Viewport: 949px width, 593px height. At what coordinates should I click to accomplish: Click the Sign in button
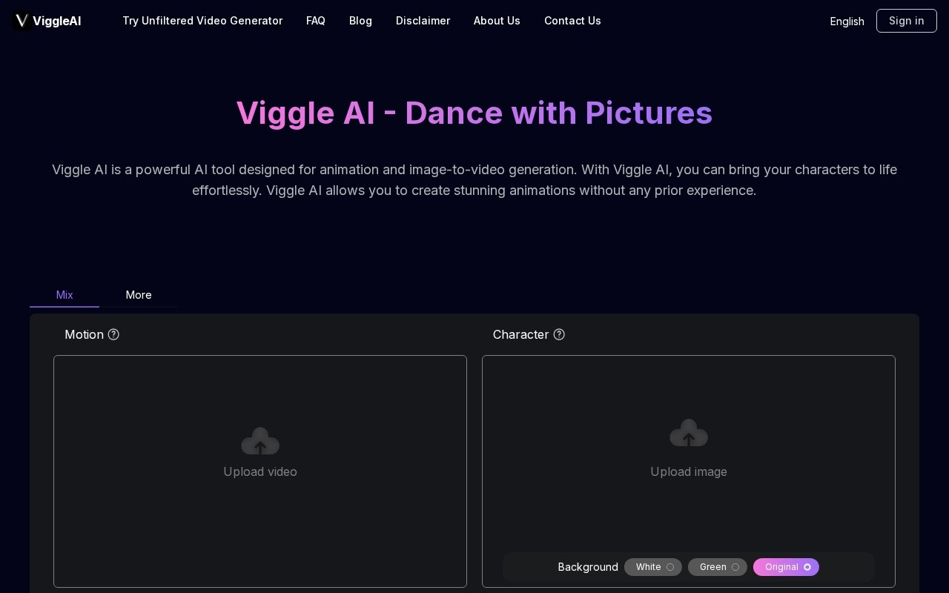click(907, 21)
